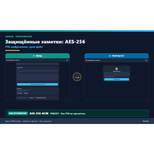Toggle the theme icon in the Результат panel header
Screen dimensions: 154x154
click(x=146, y=60)
